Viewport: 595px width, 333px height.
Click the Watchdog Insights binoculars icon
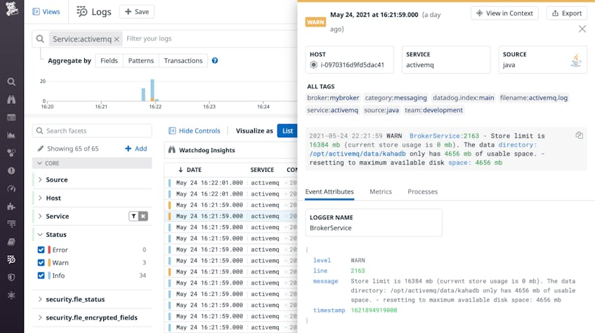[x=172, y=150]
